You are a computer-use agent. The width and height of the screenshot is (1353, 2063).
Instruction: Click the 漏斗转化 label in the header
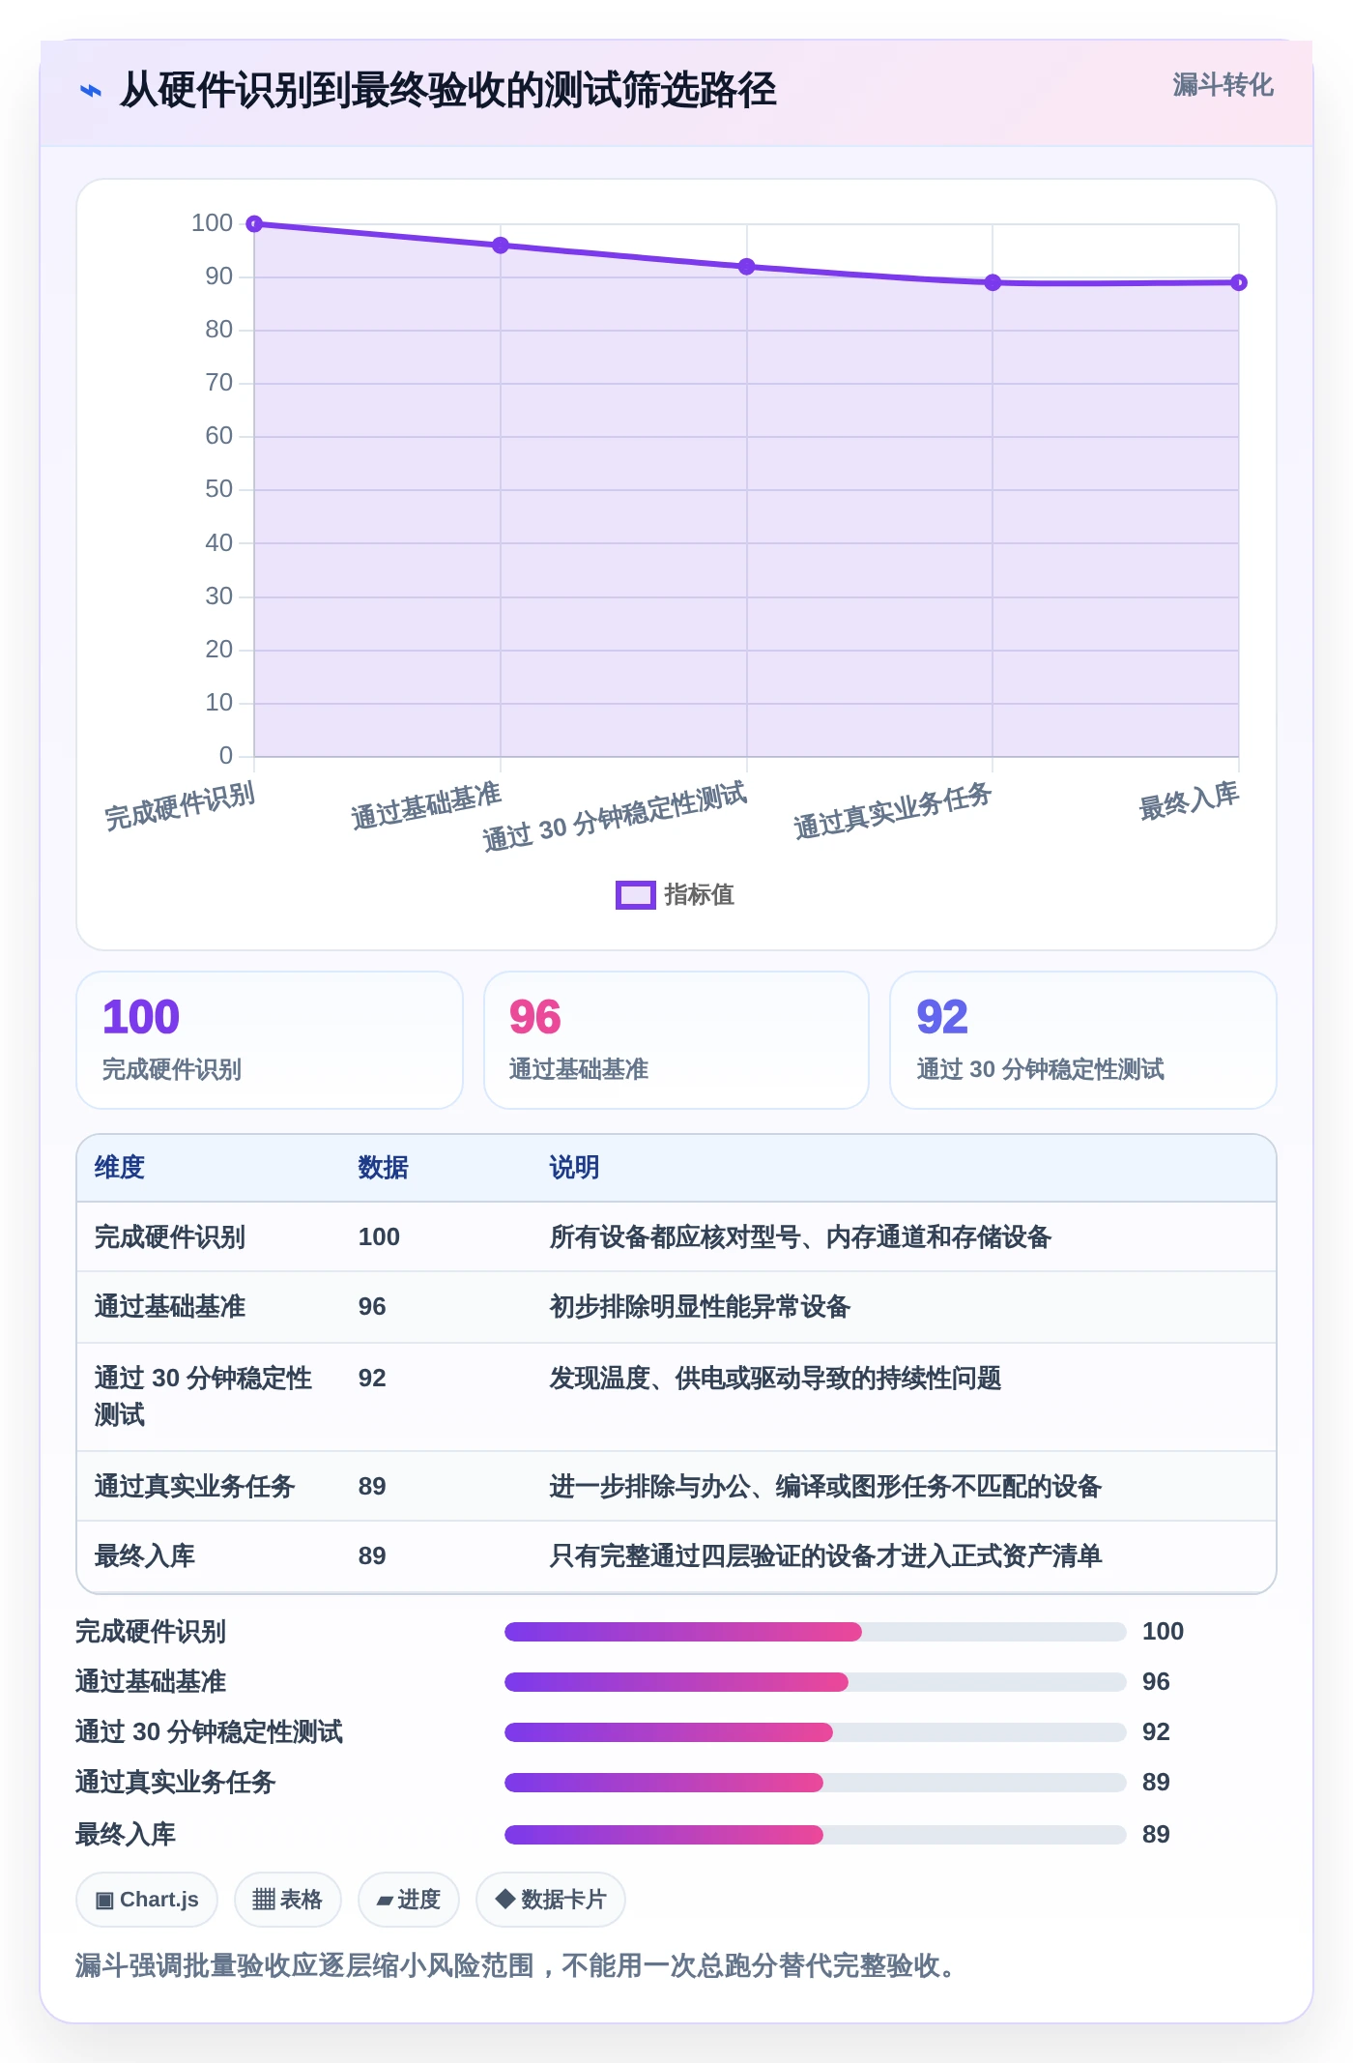[x=1223, y=85]
